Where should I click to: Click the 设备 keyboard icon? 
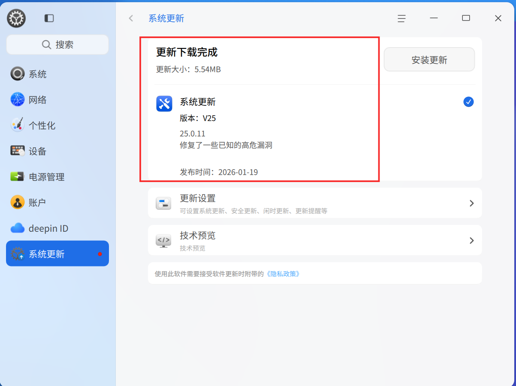[18, 151]
